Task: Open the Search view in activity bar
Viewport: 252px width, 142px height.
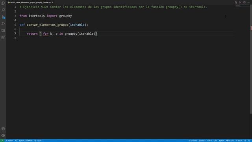Action: 3,10
